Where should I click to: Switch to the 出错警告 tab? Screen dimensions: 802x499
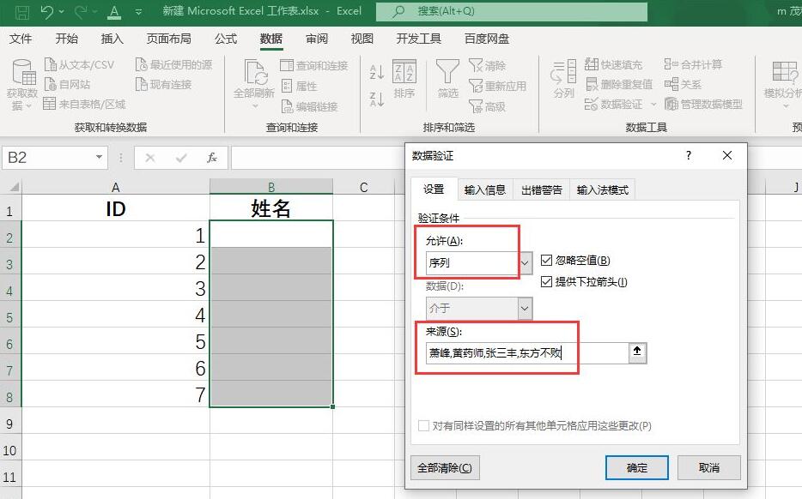pyautogui.click(x=541, y=190)
